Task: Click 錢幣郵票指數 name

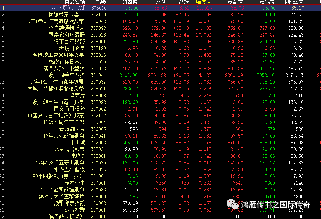Action: [69, 203]
